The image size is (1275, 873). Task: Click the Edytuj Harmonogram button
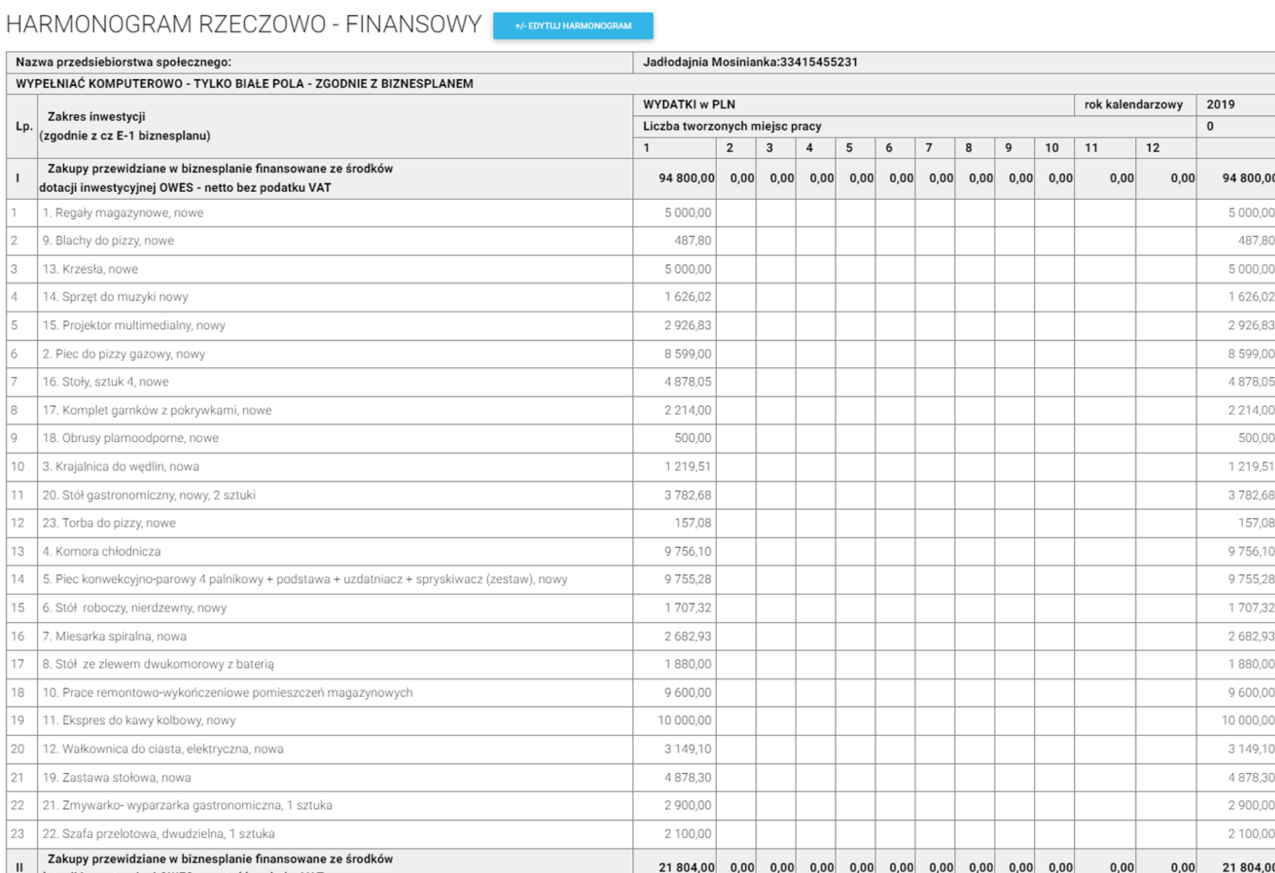572,26
